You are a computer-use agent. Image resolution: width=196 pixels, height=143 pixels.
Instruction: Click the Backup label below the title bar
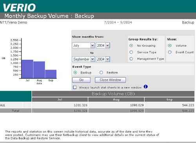click(188, 22)
